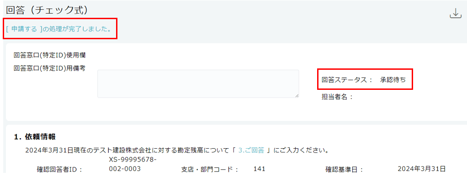
Task: Click the 回答窓口(特定ID)用備考 label
Action: pos(50,68)
